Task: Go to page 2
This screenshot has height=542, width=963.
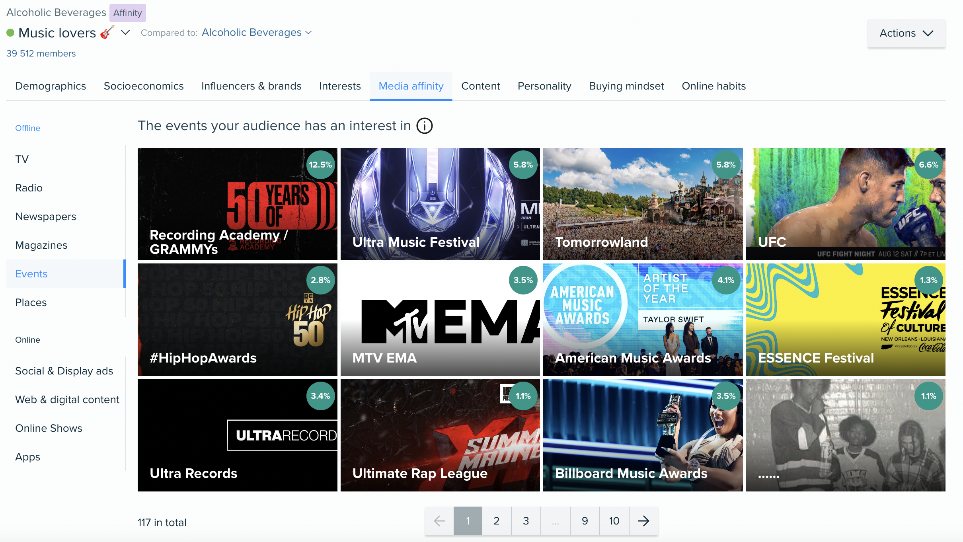Action: 496,521
